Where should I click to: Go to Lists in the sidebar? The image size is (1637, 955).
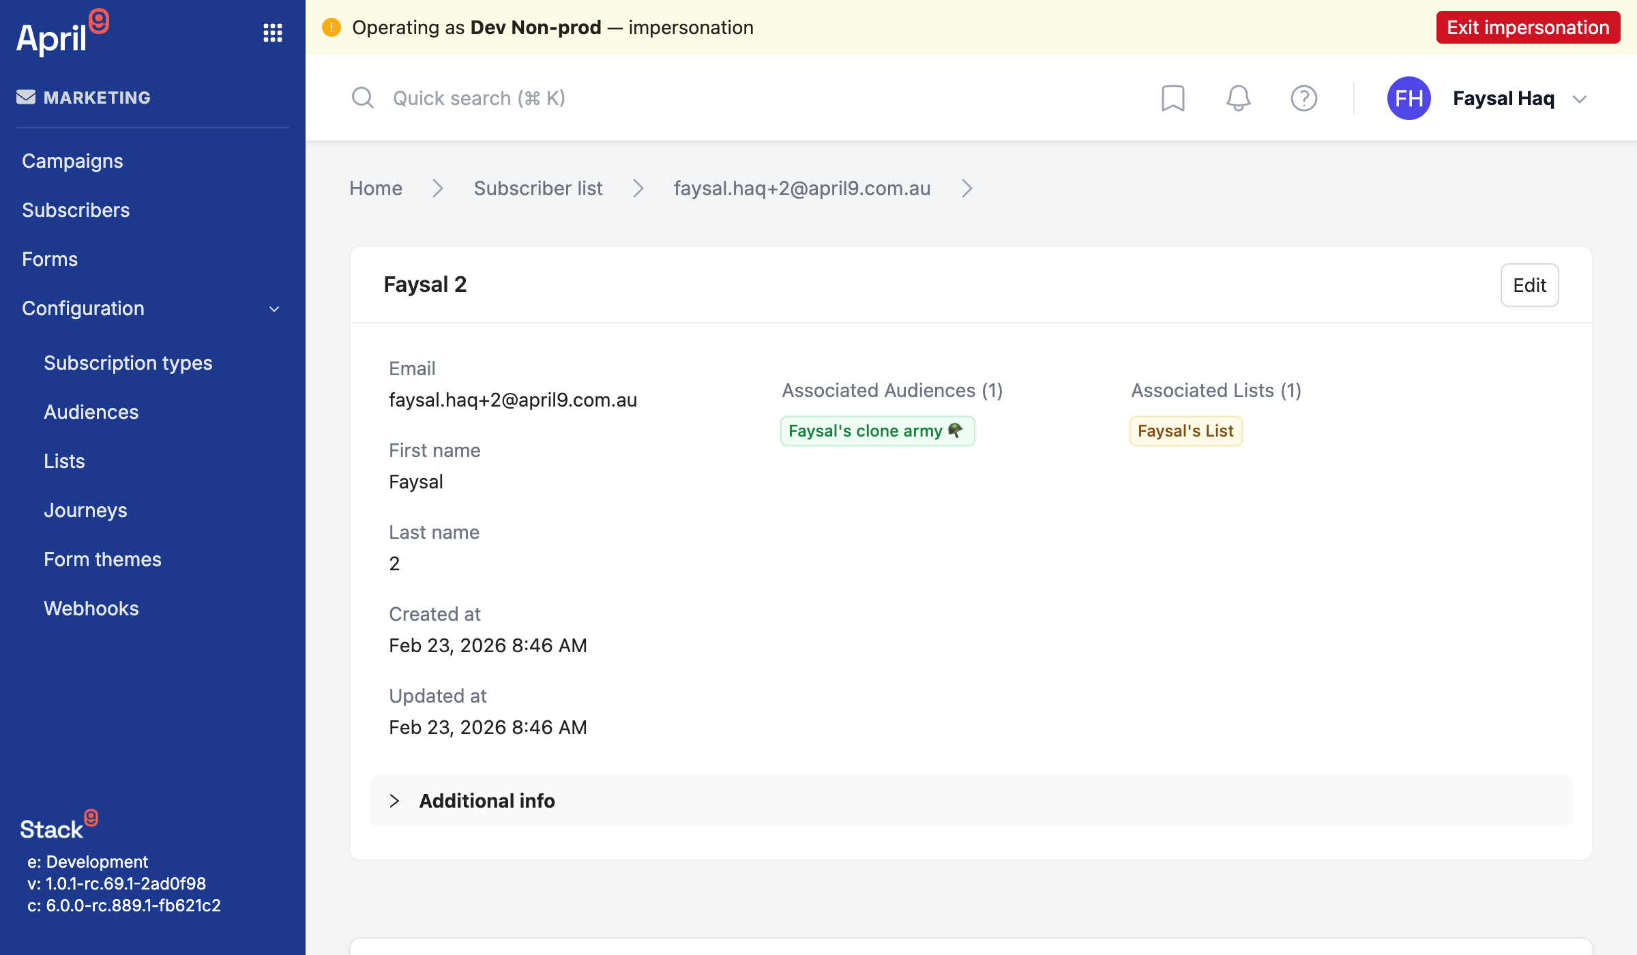[x=64, y=461]
